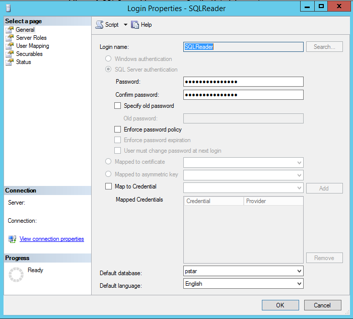
Task: Check Map to Credential
Action: [108, 186]
